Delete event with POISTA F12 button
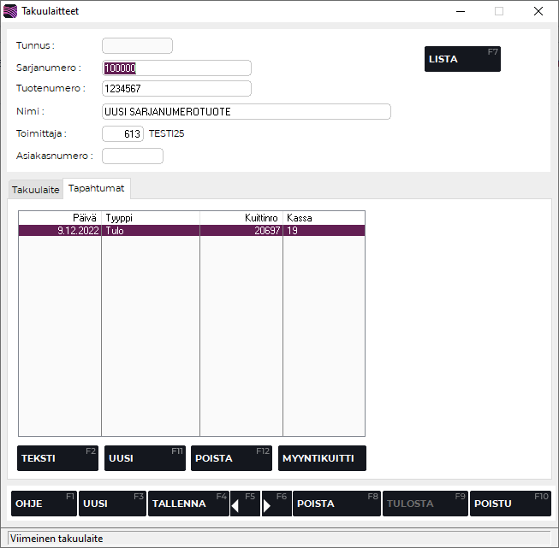 click(x=231, y=458)
